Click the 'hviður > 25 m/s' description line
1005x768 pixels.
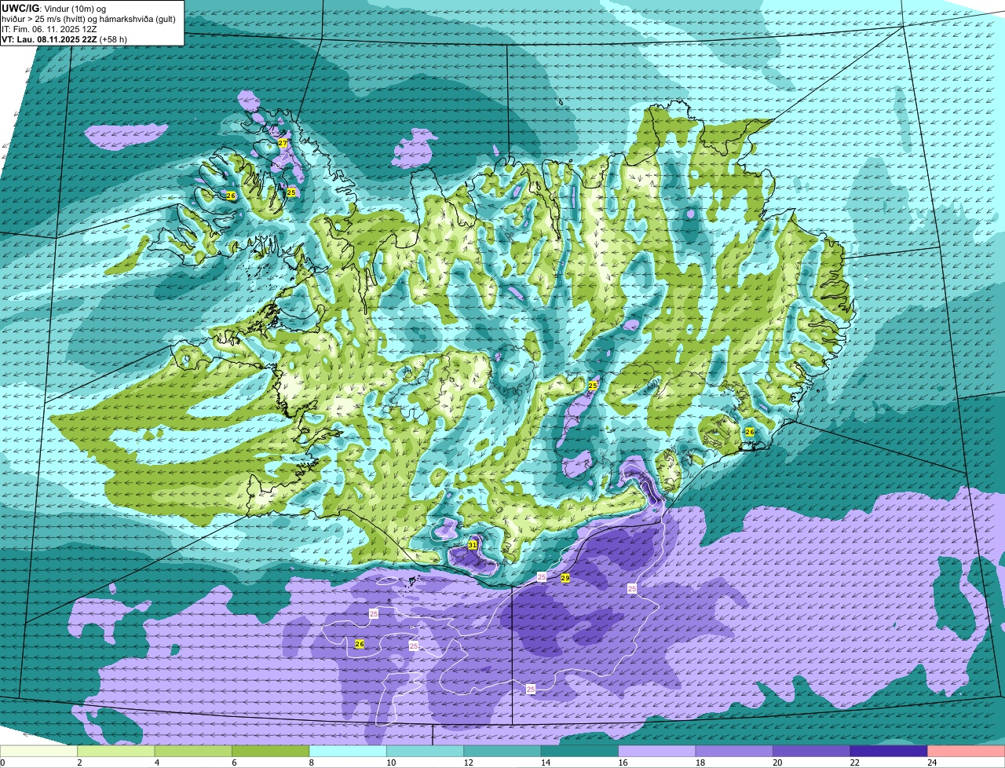point(89,19)
